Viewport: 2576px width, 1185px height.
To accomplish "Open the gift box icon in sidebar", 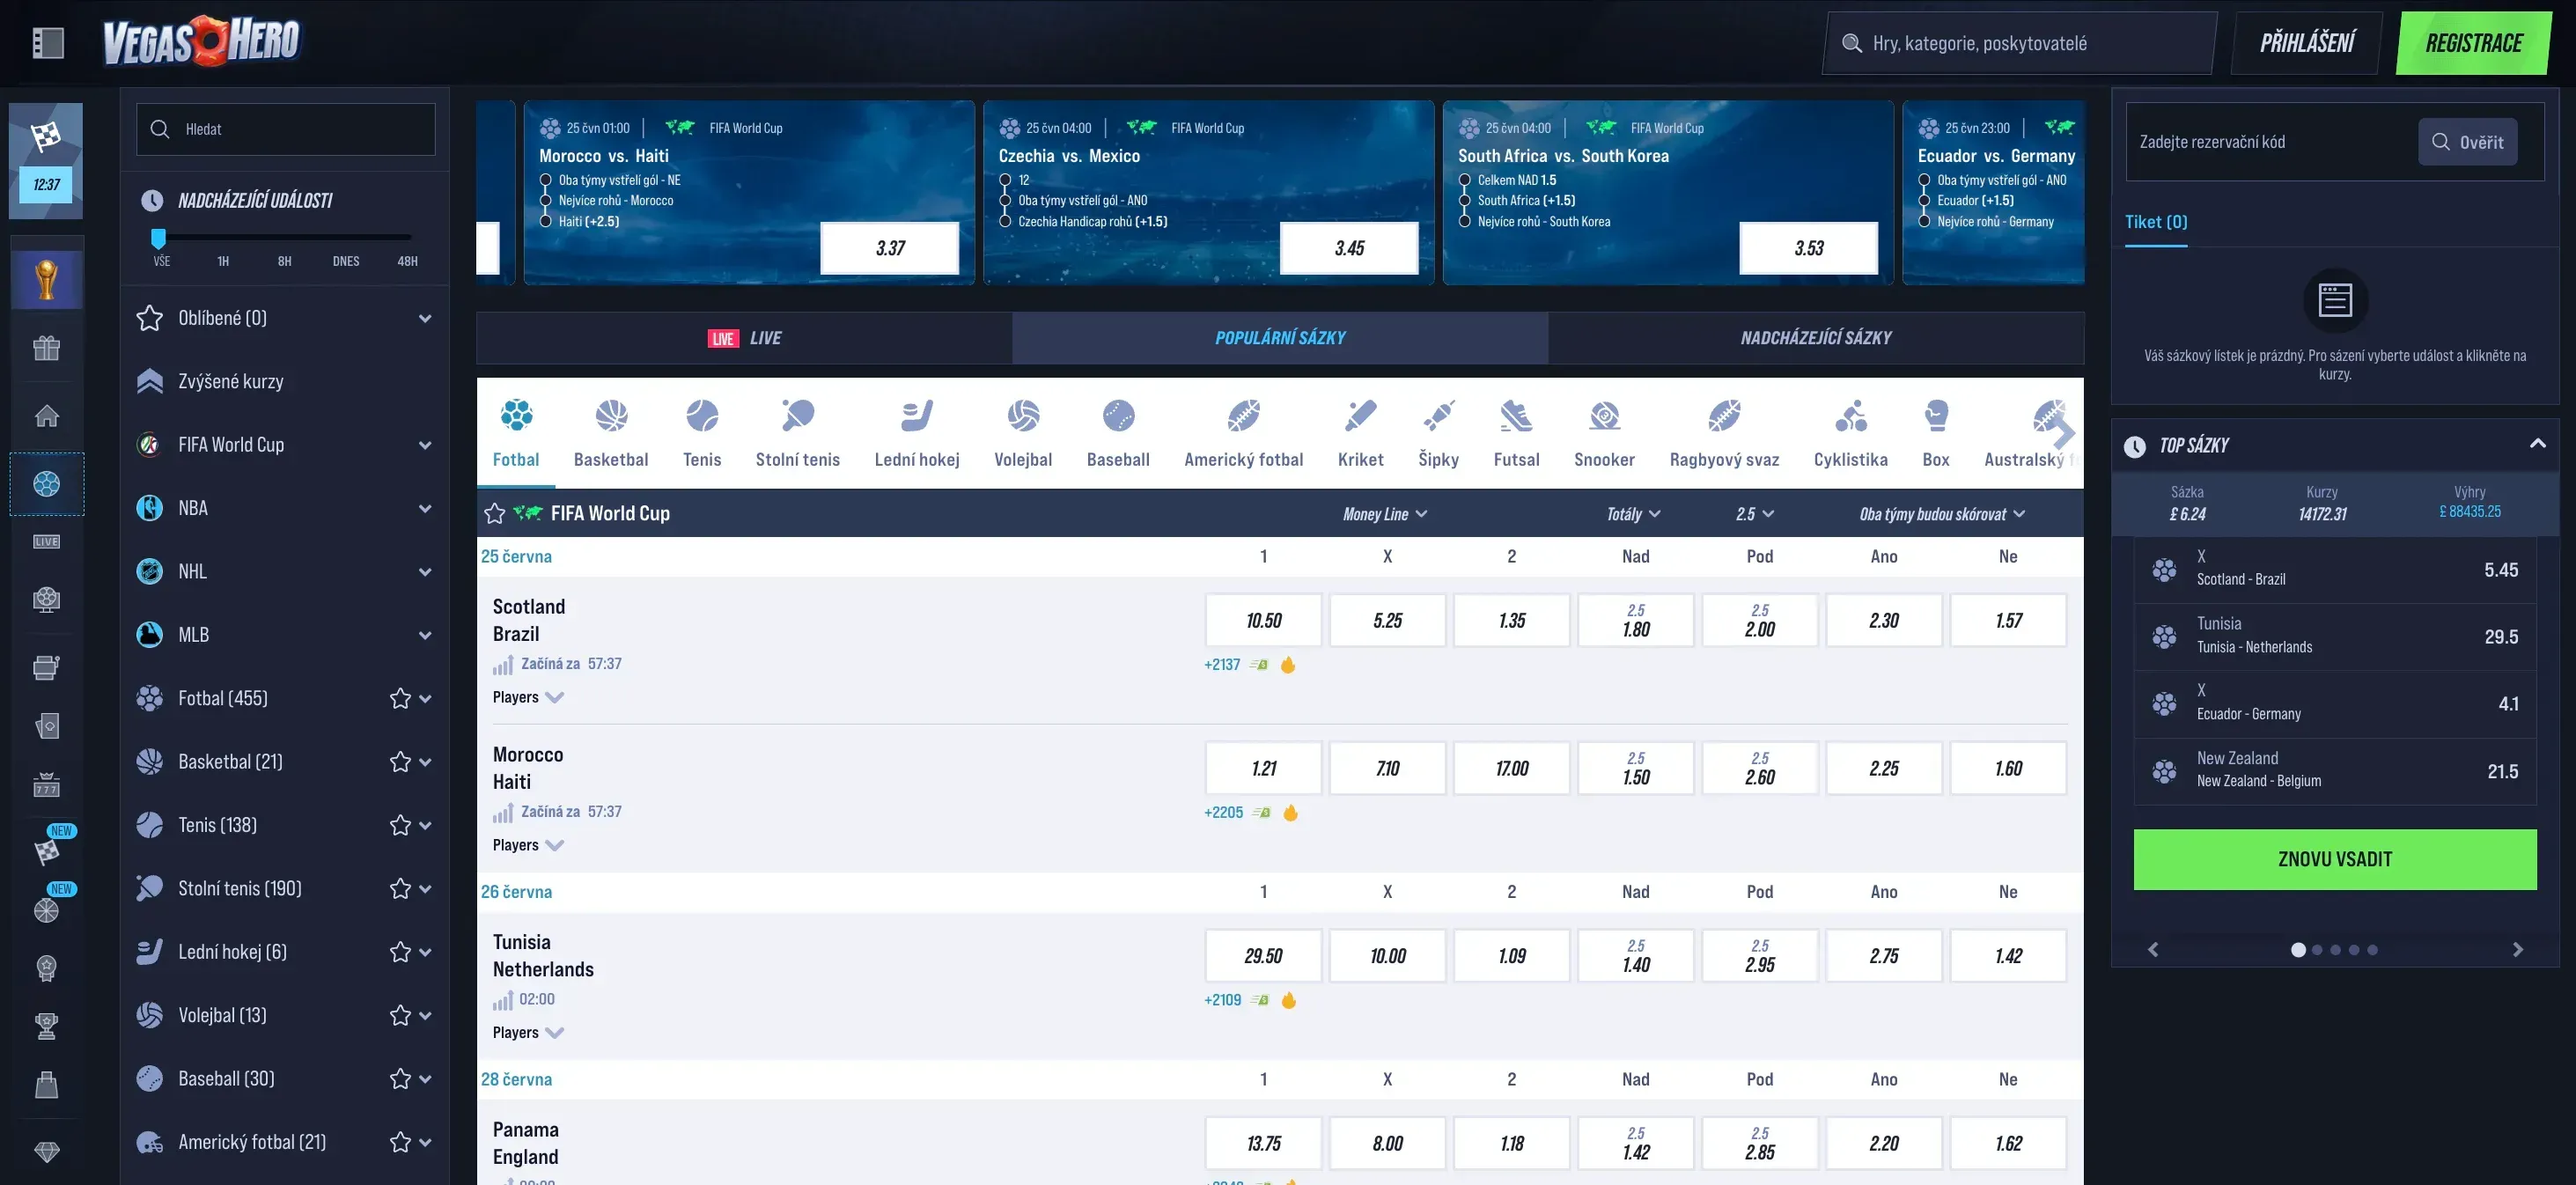I will click(47, 347).
